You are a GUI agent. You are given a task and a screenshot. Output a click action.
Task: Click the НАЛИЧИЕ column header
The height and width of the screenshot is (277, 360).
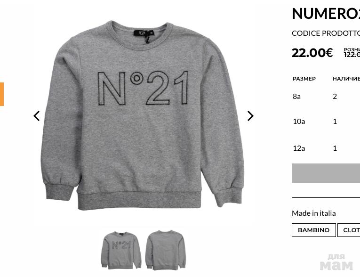346,79
